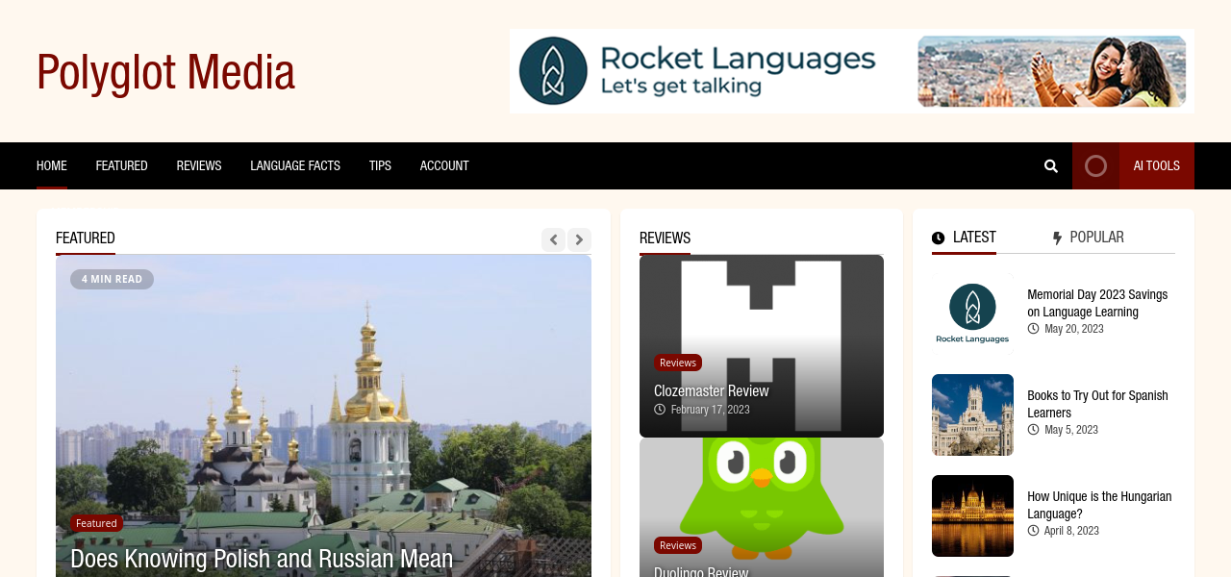Click the Rocket Languages logo thumbnail
1231x577 pixels.
[972, 314]
